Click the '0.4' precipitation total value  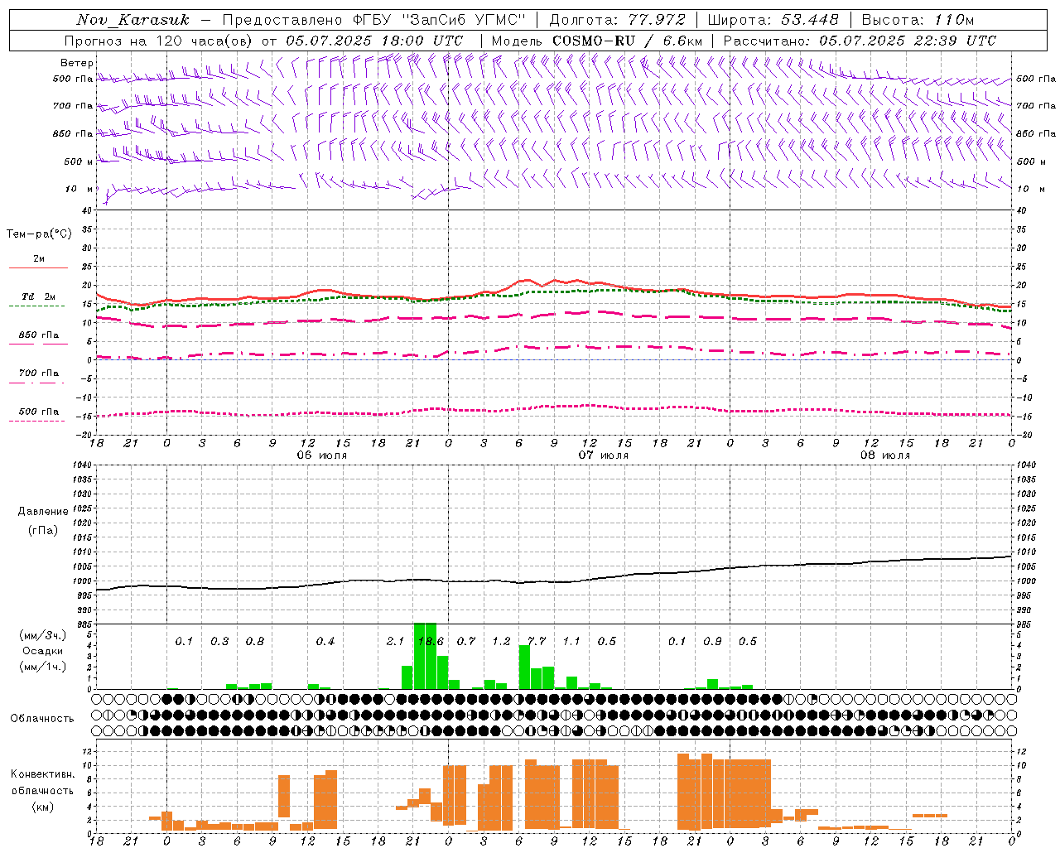325,642
